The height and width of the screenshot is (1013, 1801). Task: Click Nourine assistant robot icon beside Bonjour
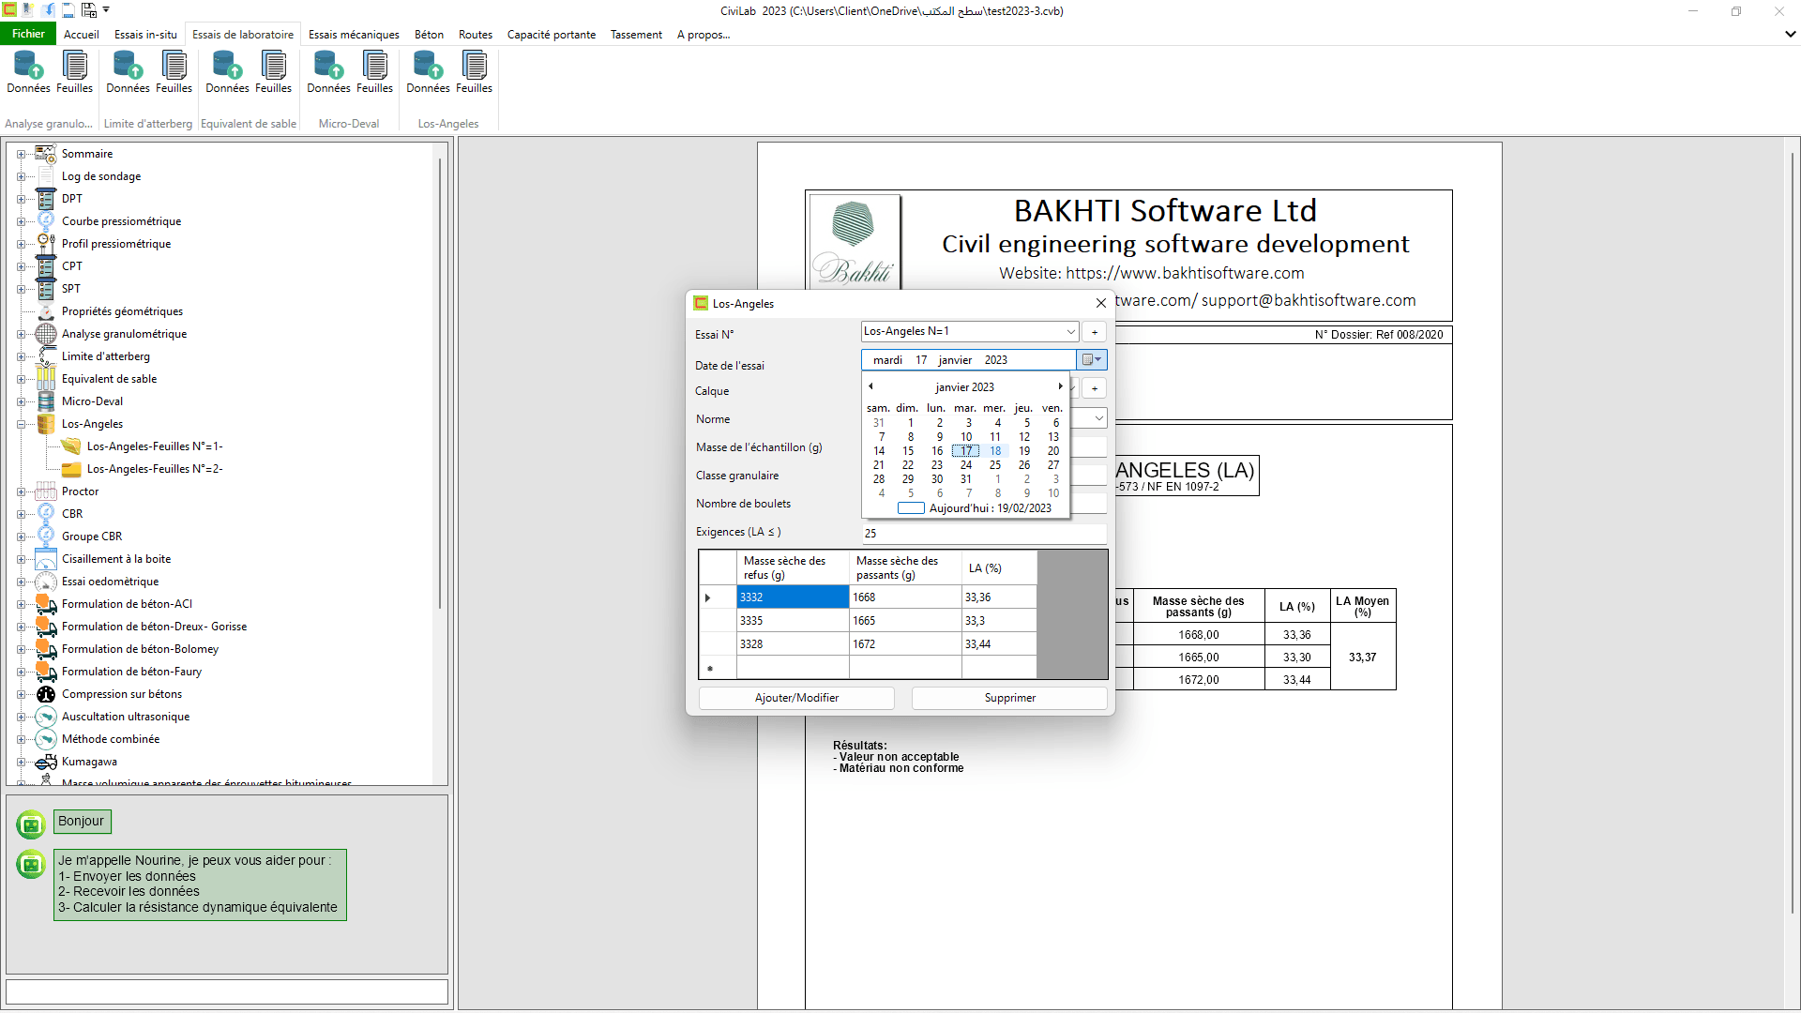pos(31,824)
